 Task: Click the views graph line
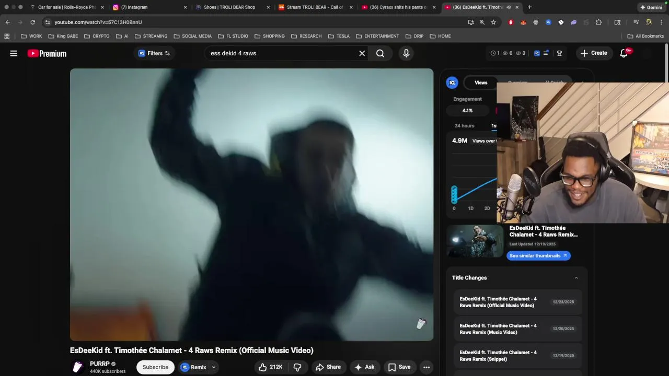tap(477, 188)
